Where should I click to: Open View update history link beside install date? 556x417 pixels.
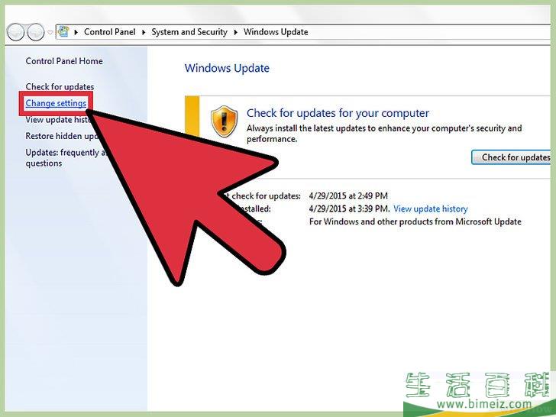(x=431, y=208)
